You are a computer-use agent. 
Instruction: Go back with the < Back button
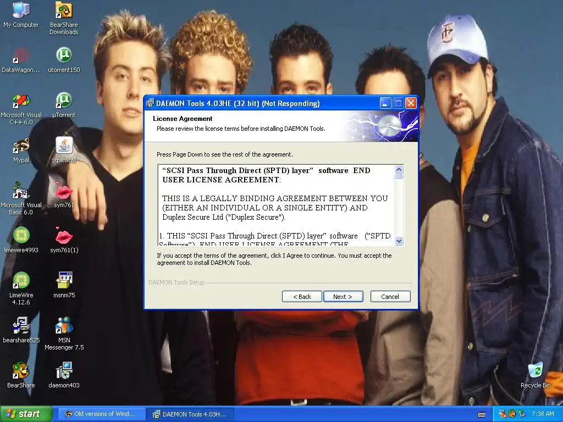(302, 296)
